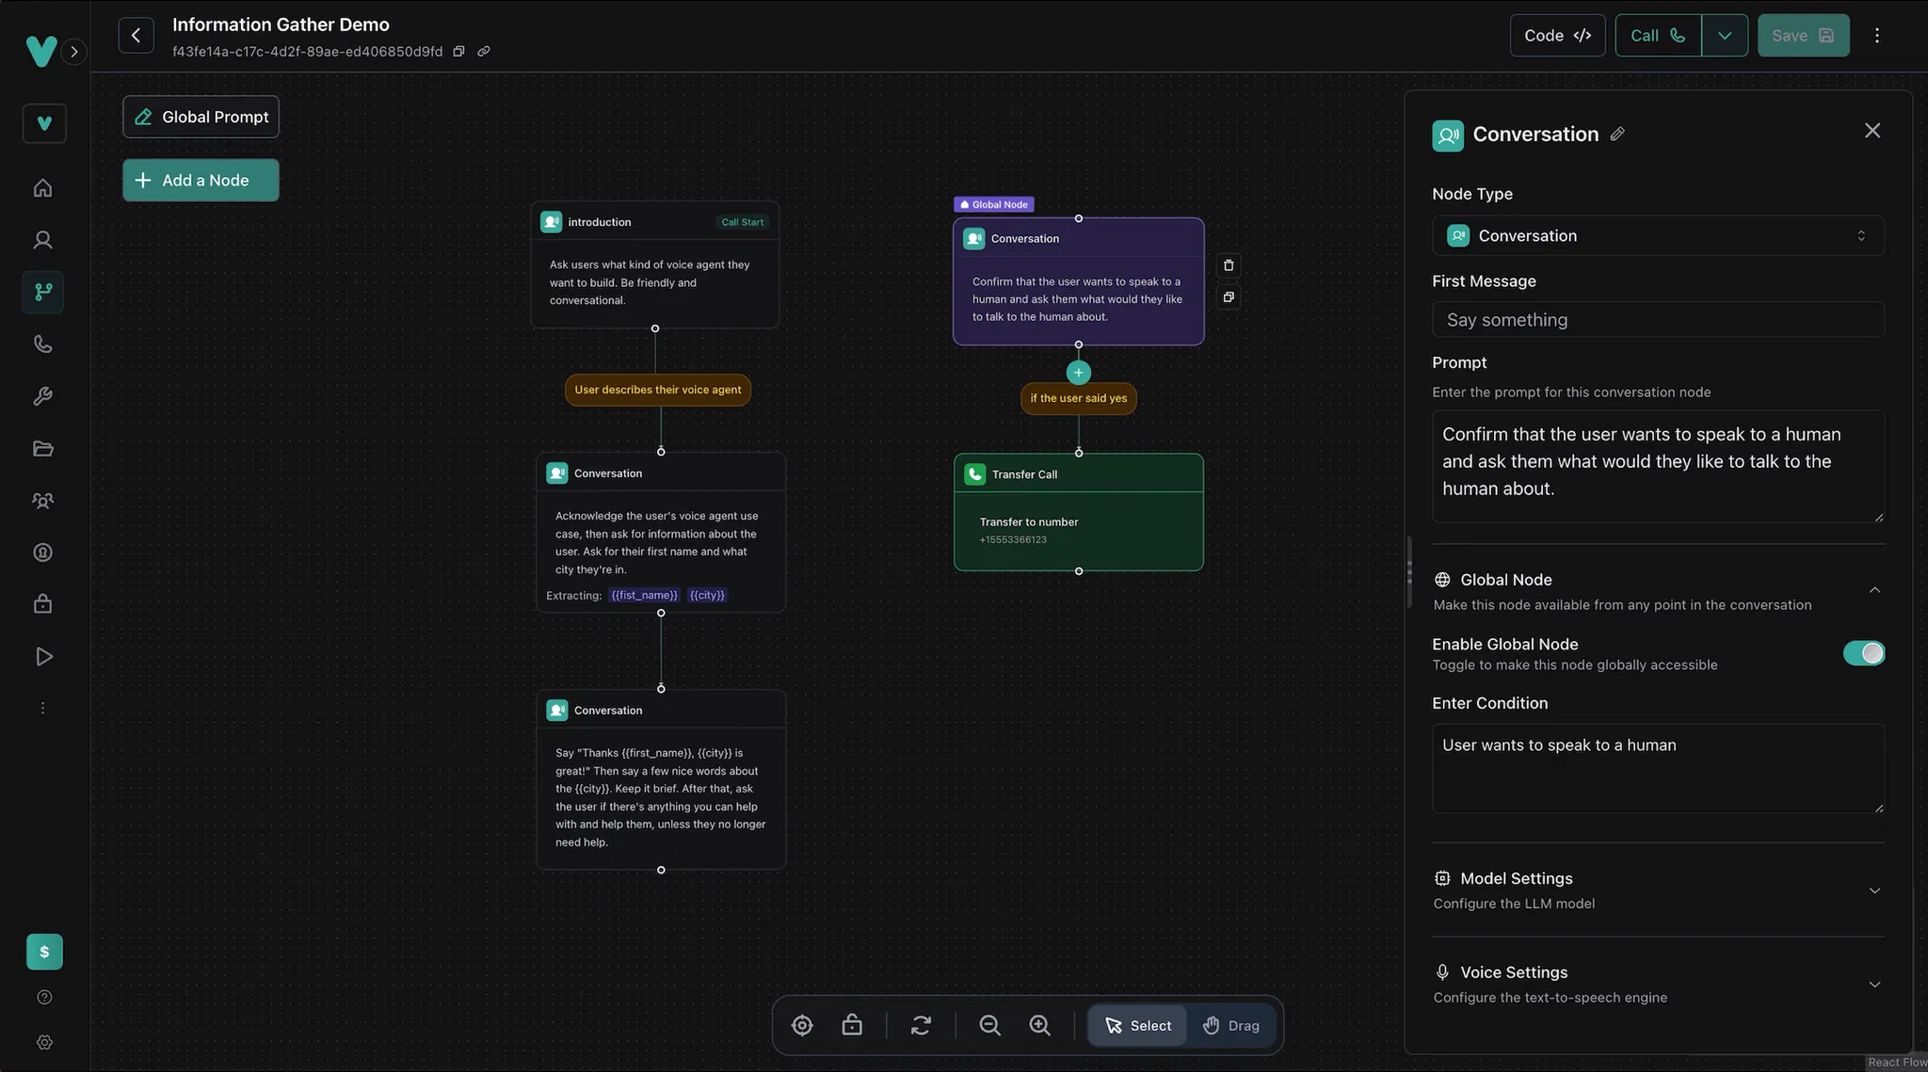Click the Global Node badge above node
The width and height of the screenshot is (1928, 1072).
point(993,204)
